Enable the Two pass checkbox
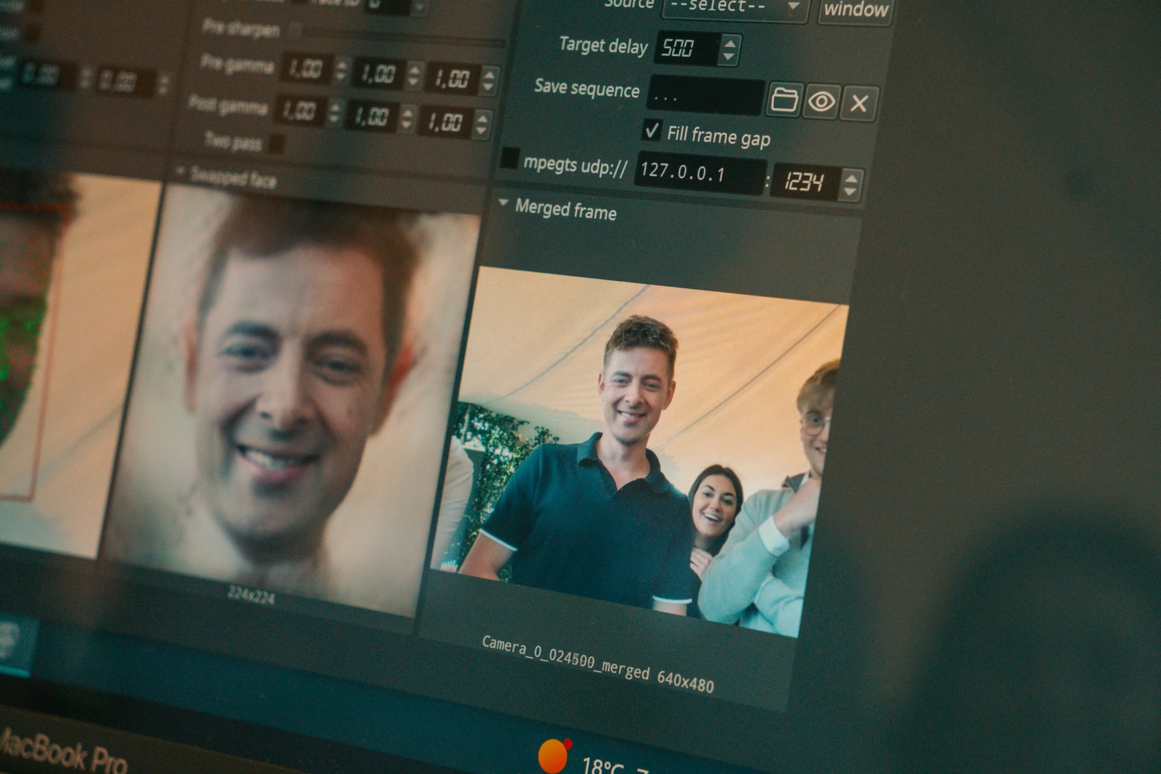This screenshot has width=1161, height=774. pyautogui.click(x=276, y=144)
